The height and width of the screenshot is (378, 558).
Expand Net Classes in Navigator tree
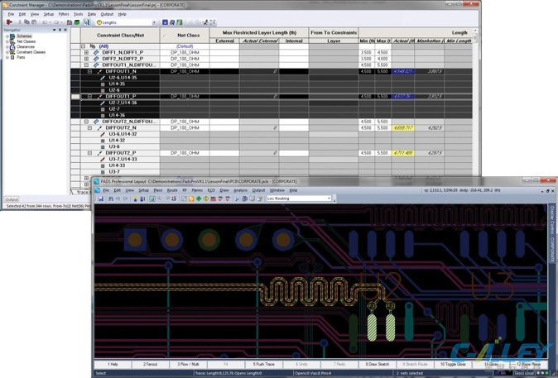tap(7, 41)
